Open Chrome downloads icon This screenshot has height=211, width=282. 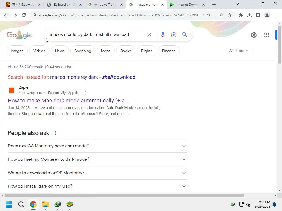(x=250, y=15)
